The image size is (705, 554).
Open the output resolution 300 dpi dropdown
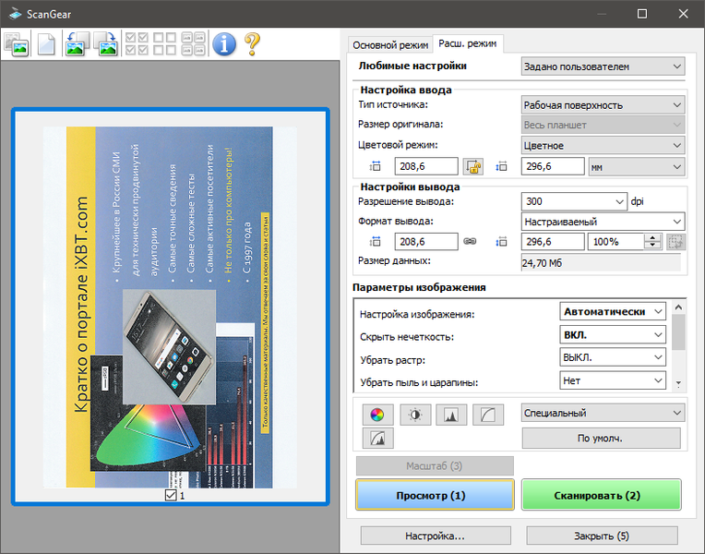(574, 201)
